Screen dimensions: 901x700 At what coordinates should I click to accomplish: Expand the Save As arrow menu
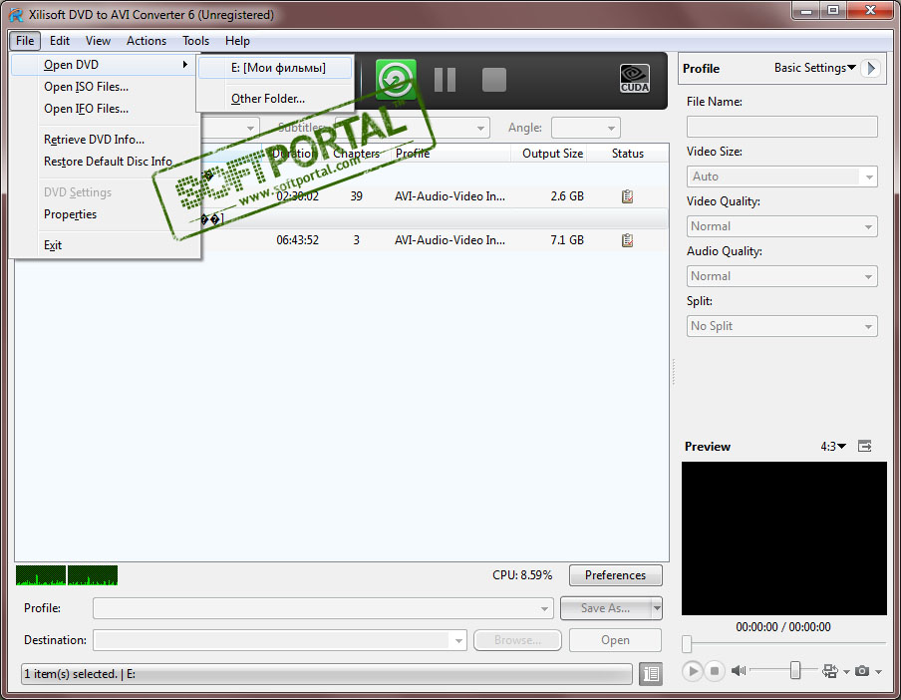(656, 608)
